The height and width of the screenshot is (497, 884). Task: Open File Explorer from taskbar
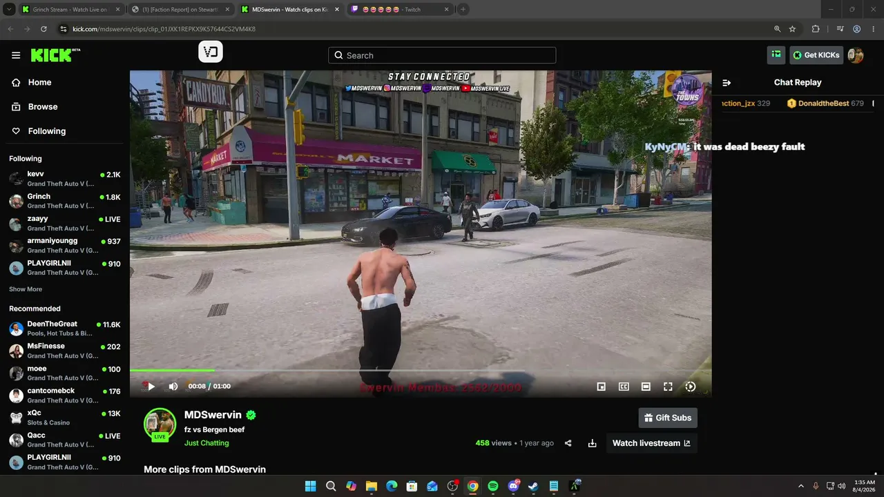(372, 486)
